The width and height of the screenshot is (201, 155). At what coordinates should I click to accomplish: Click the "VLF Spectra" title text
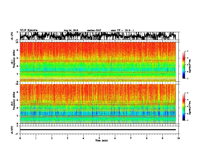[29, 30]
